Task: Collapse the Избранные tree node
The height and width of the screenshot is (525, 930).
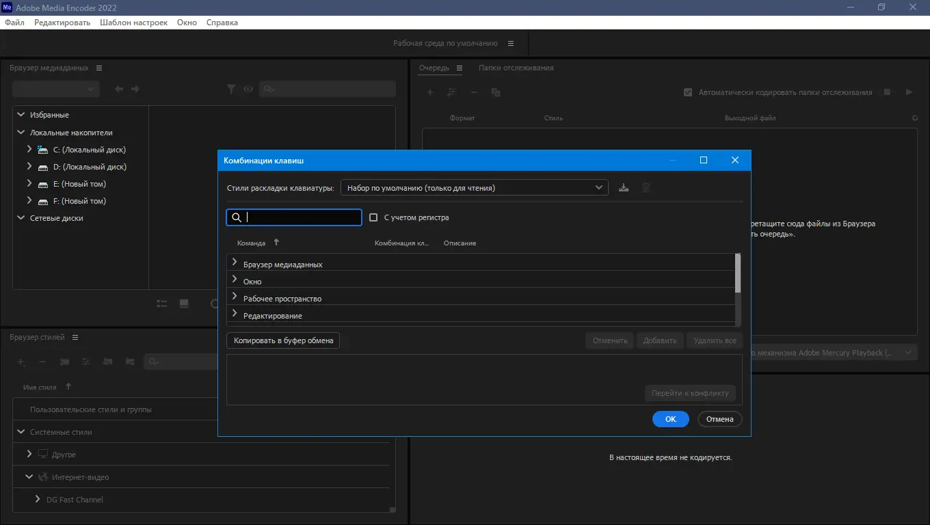Action: point(21,115)
